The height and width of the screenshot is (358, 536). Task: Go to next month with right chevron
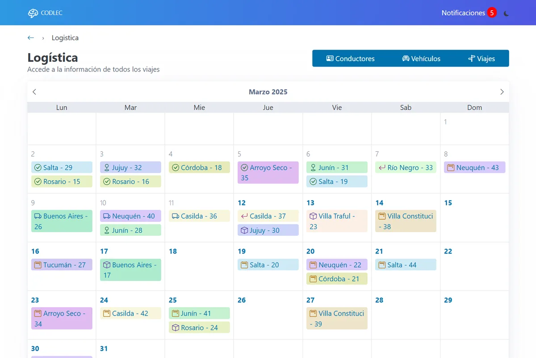(502, 92)
